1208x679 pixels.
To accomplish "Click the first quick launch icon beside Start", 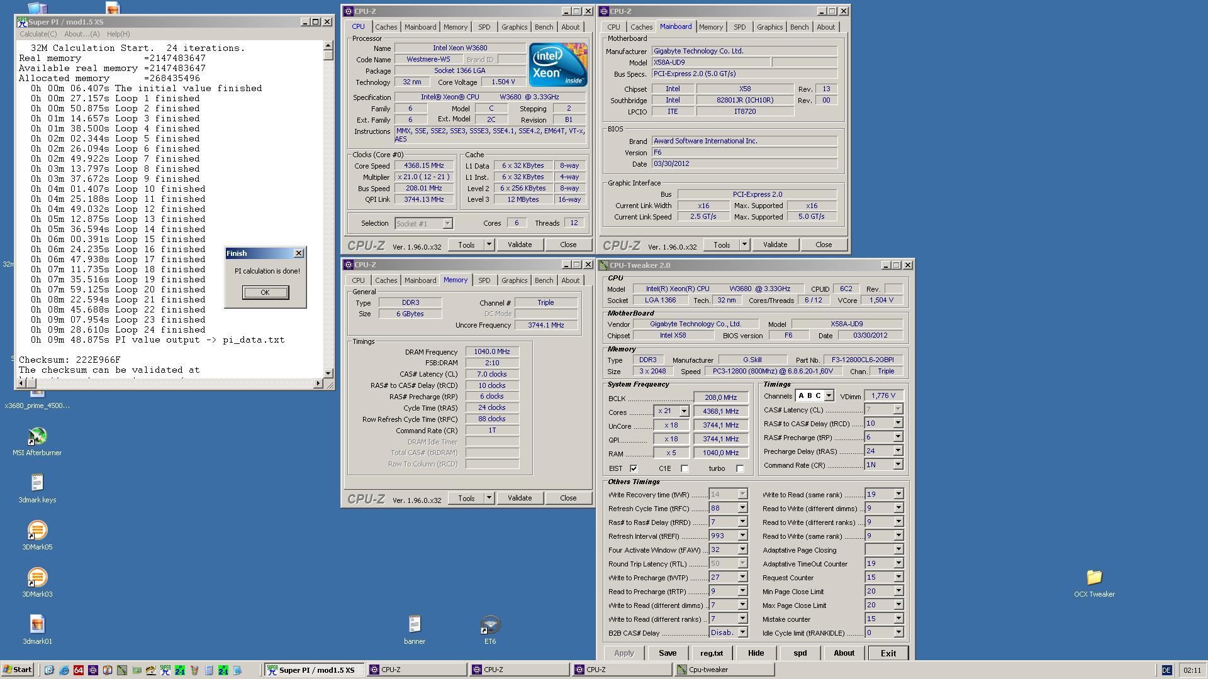I will [49, 670].
